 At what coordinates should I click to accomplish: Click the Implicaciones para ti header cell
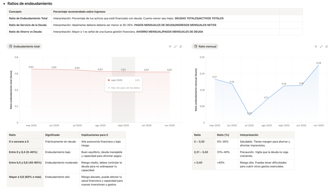(95, 135)
